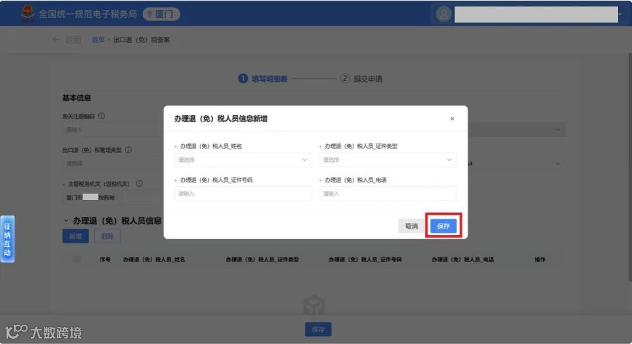Click info icon beside 出口退(免)税管理类型
Image resolution: width=632 pixels, height=344 pixels.
pyautogui.click(x=128, y=150)
